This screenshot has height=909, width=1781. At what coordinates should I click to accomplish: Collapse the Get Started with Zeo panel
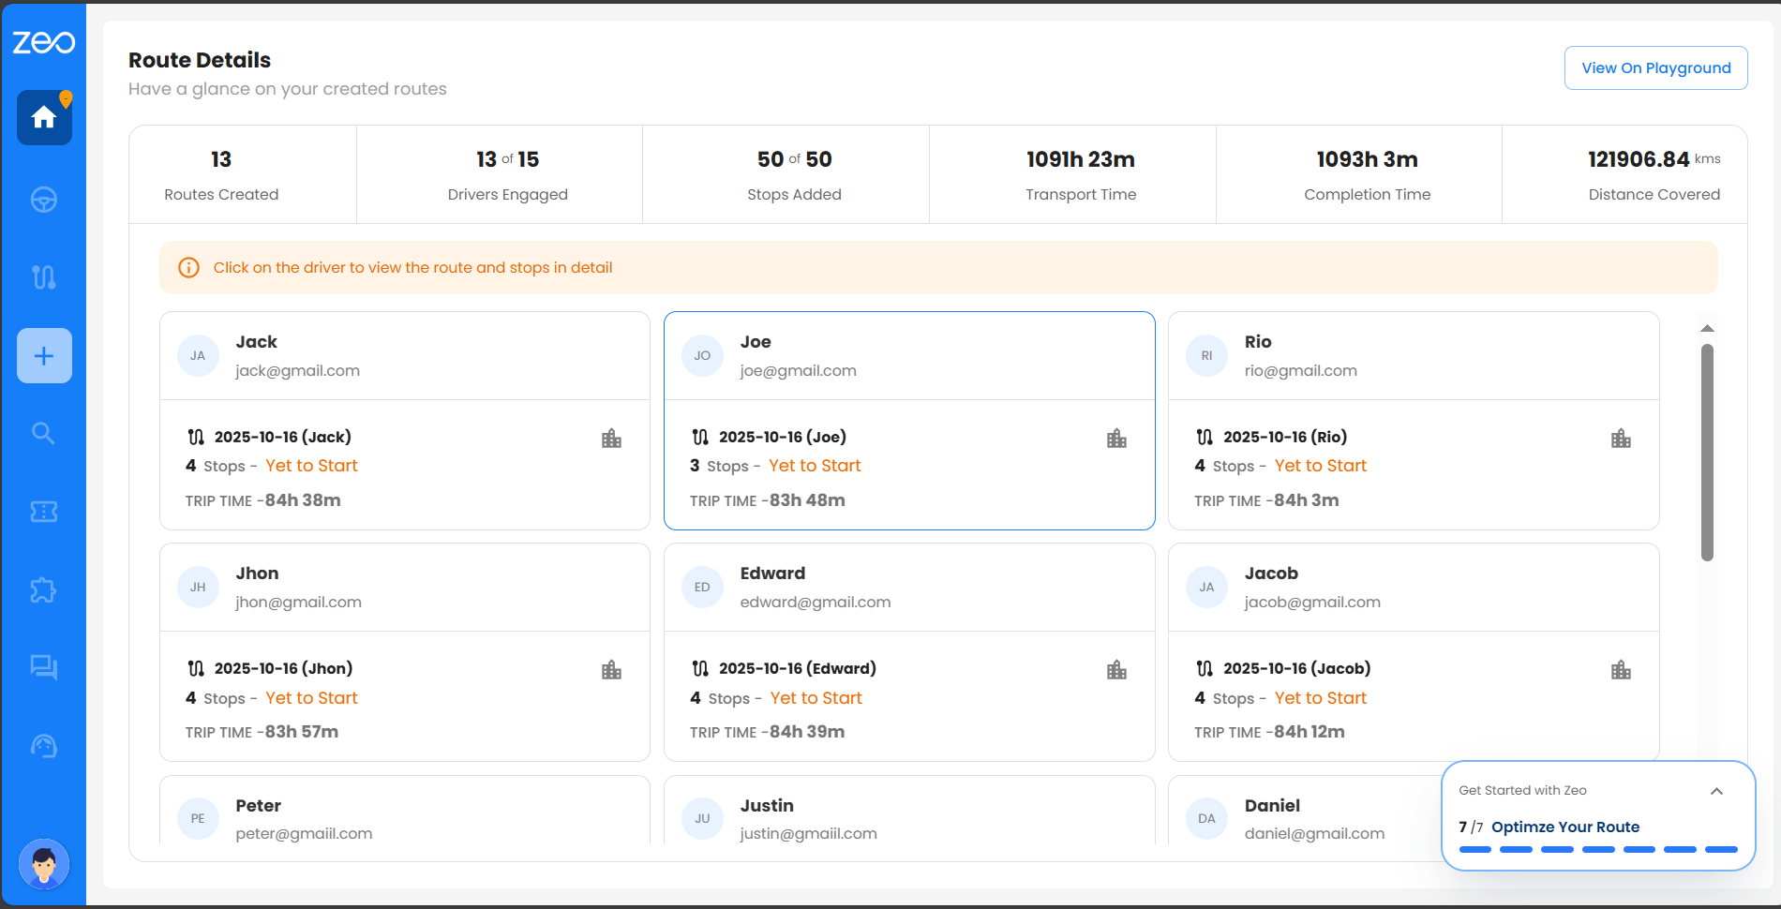1716,791
